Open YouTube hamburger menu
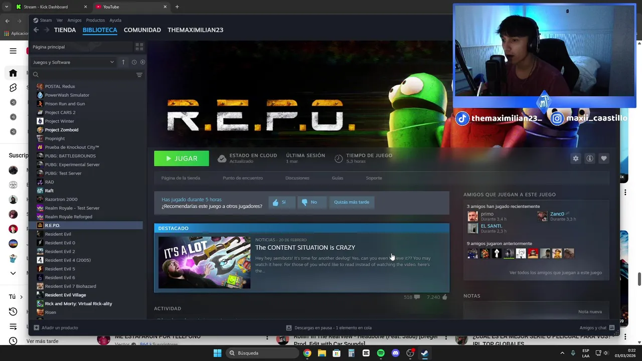Image resolution: width=642 pixels, height=361 pixels. (x=13, y=51)
